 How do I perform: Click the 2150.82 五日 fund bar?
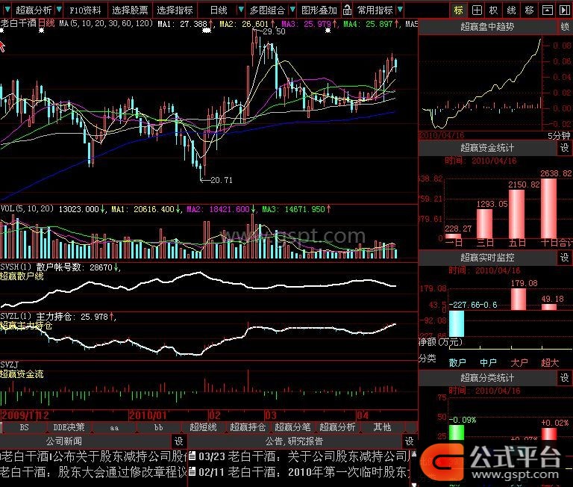click(516, 214)
